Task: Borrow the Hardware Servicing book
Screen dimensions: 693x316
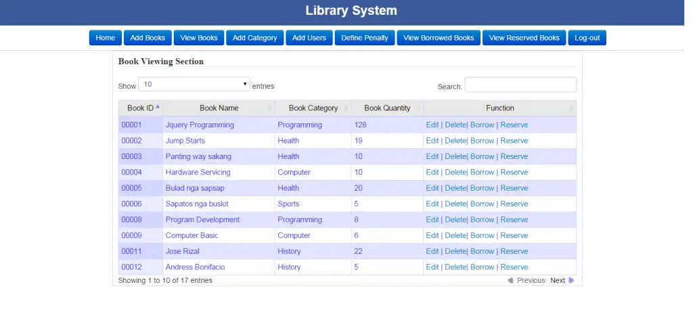Action: [x=482, y=173]
